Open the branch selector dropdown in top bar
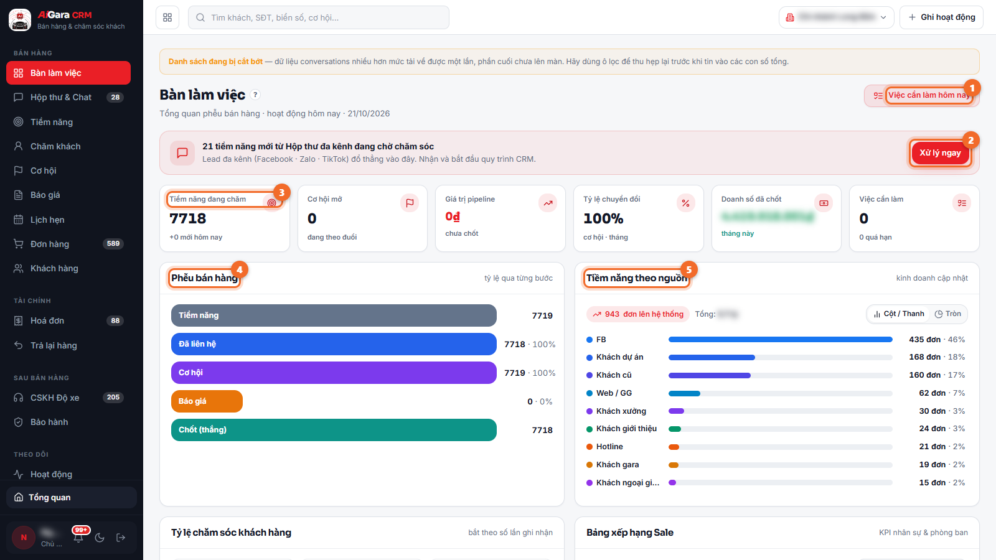This screenshot has height=560, width=996. tap(836, 17)
